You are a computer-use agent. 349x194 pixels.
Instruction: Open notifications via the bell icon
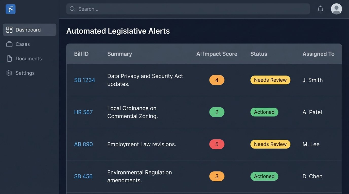click(320, 9)
